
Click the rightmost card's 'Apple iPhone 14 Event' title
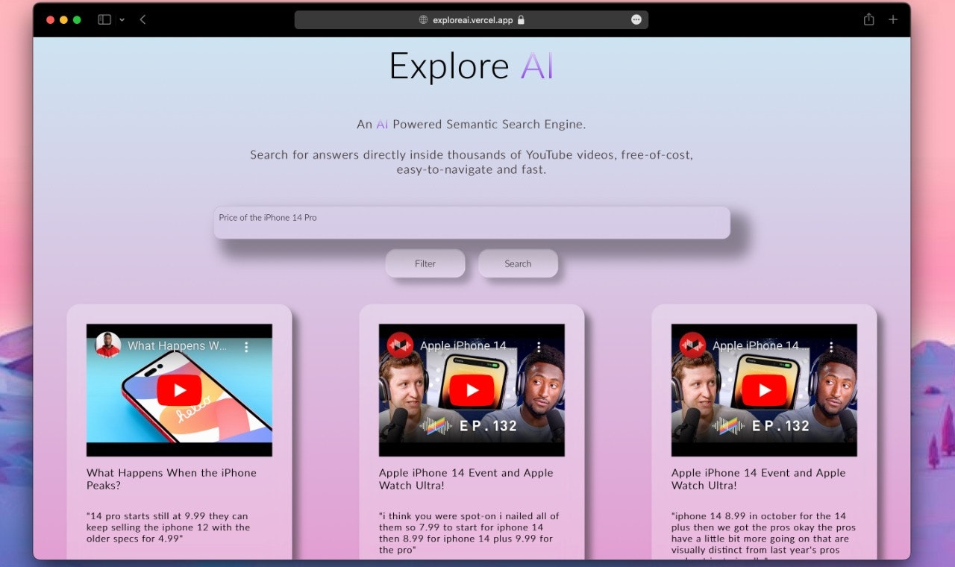pos(759,479)
